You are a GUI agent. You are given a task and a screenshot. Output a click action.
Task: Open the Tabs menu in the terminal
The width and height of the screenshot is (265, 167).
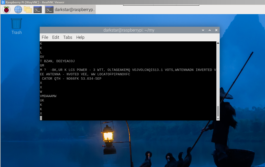(68, 37)
